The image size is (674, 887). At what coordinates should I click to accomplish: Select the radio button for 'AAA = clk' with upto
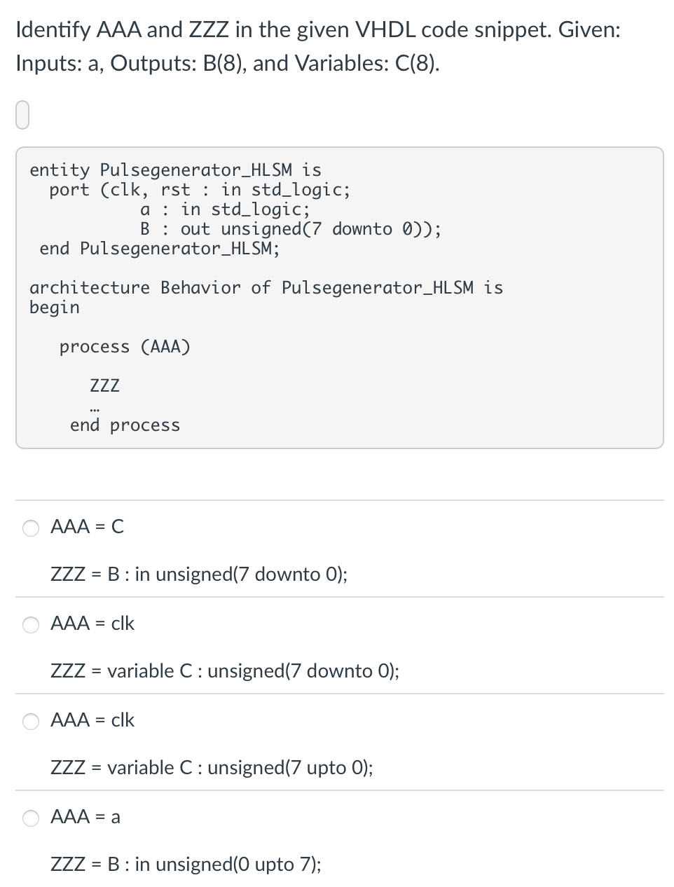(30, 721)
